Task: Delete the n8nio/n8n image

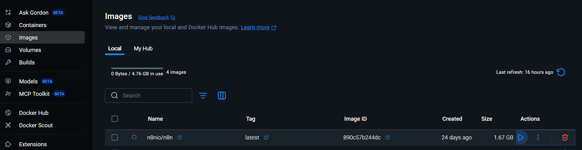Action: click(565, 137)
